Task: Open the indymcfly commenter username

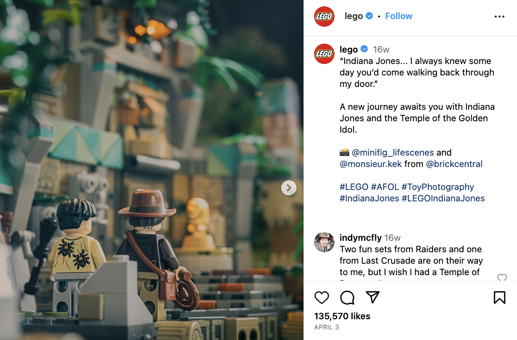Action: coord(361,237)
